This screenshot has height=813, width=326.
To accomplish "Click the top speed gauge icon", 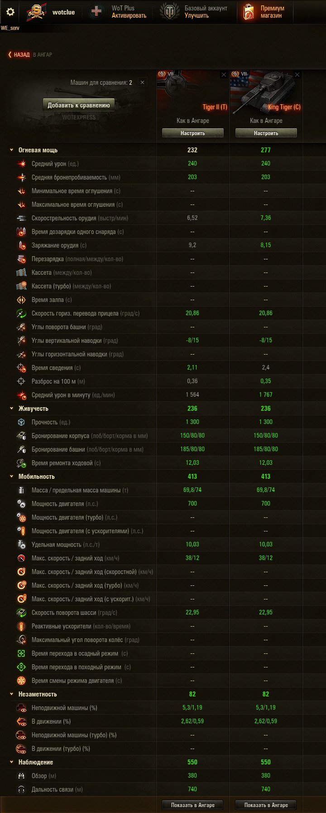I will click(21, 558).
